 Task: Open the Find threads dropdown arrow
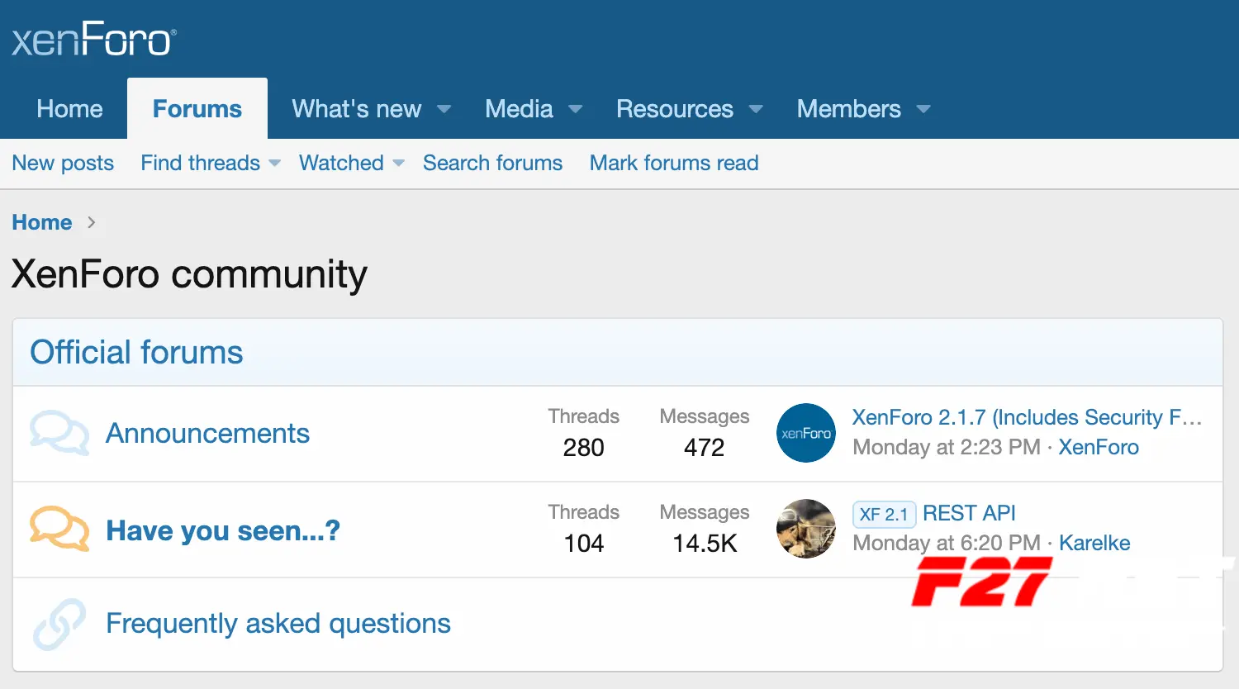[275, 164]
